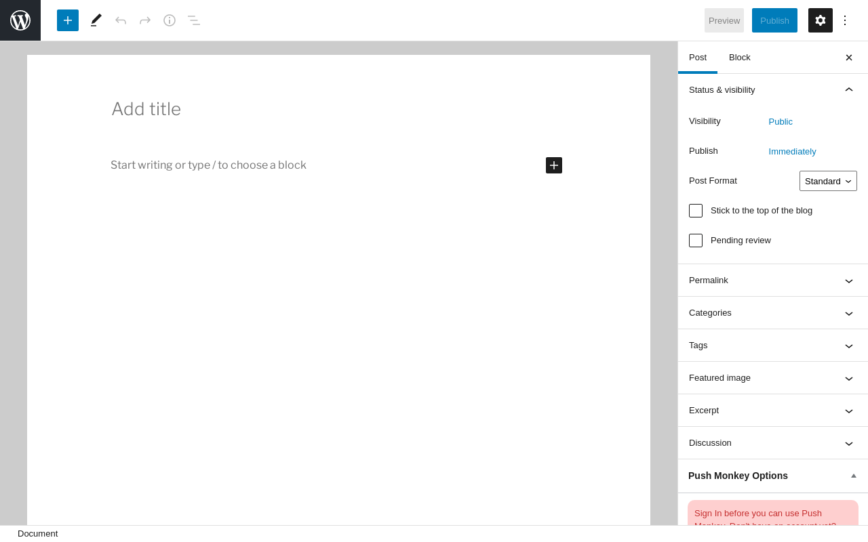
Task: Open the block inserter plus button in toolbar
Action: coord(68,20)
